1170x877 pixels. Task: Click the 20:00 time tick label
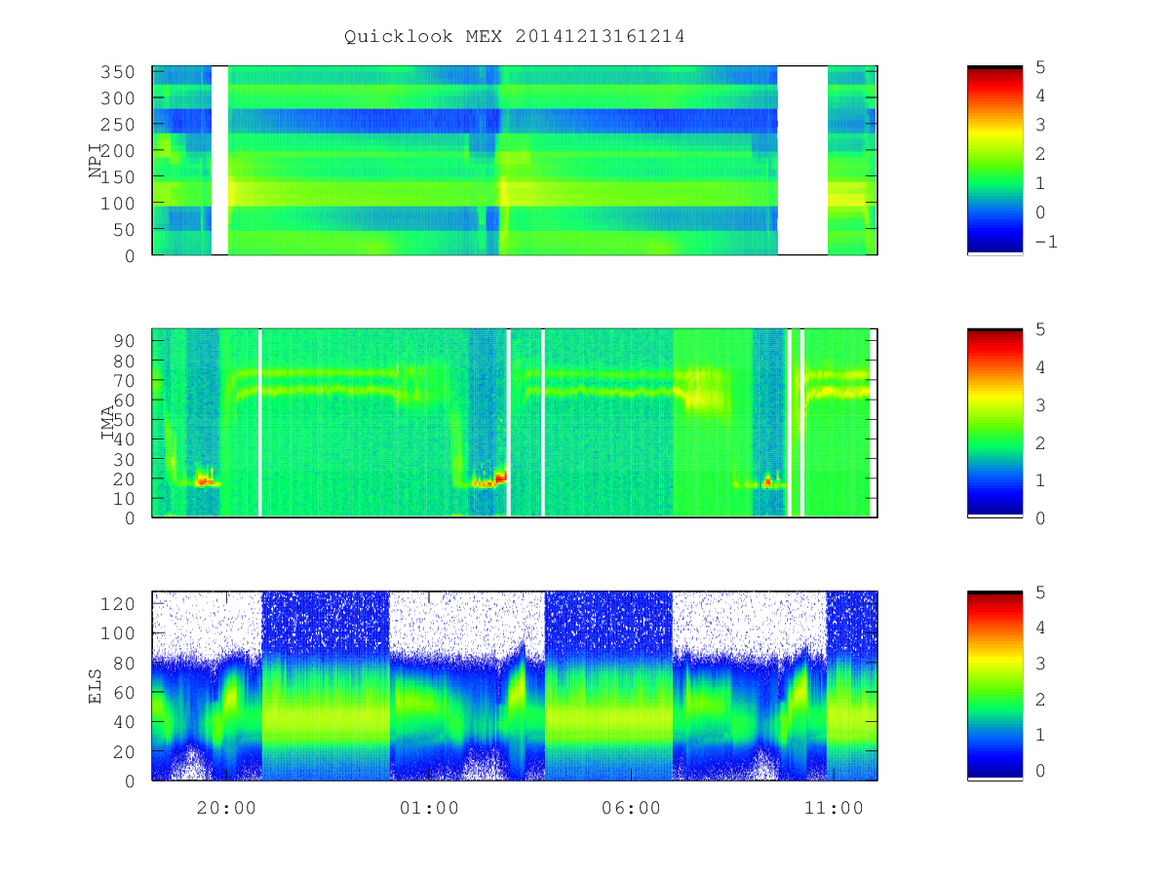click(227, 809)
